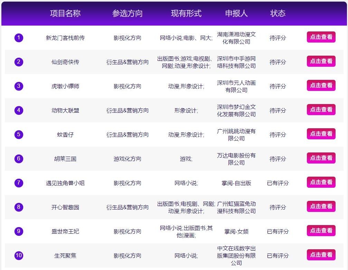Click applicant 深圳市中手游网络科技有限公司
This screenshot has width=348, height=270.
(x=236, y=62)
